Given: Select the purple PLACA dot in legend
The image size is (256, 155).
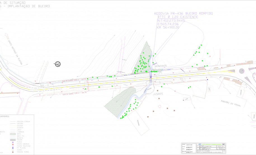Looking at the screenshot, I should pos(13,142).
